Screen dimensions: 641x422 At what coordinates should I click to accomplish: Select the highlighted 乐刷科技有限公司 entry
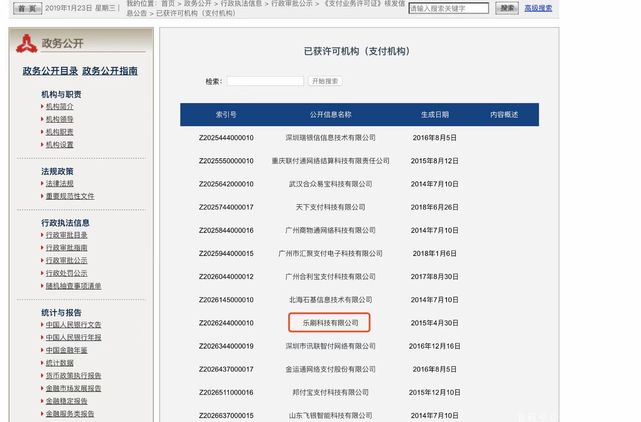(x=329, y=322)
